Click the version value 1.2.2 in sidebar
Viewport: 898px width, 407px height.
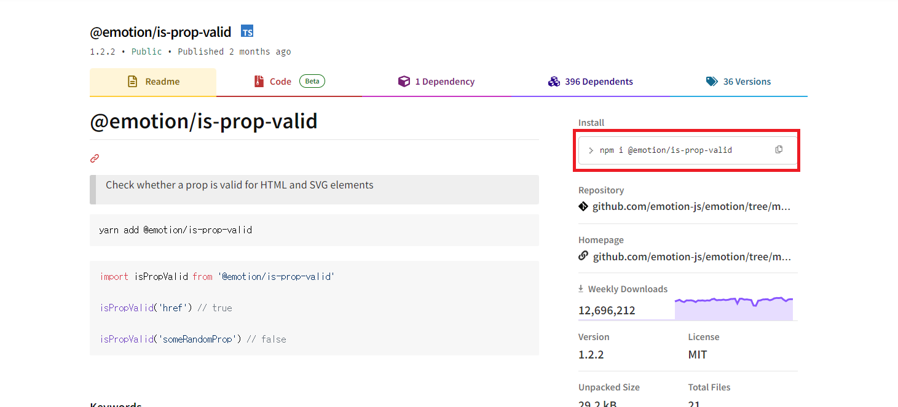(x=591, y=355)
